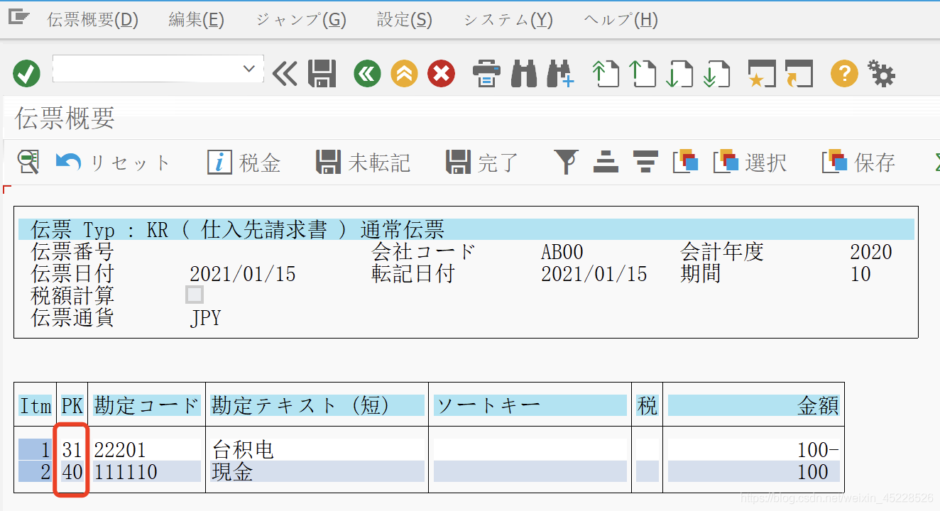This screenshot has width=940, height=511.
Task: Click the 選択 layout button
Action: [750, 162]
